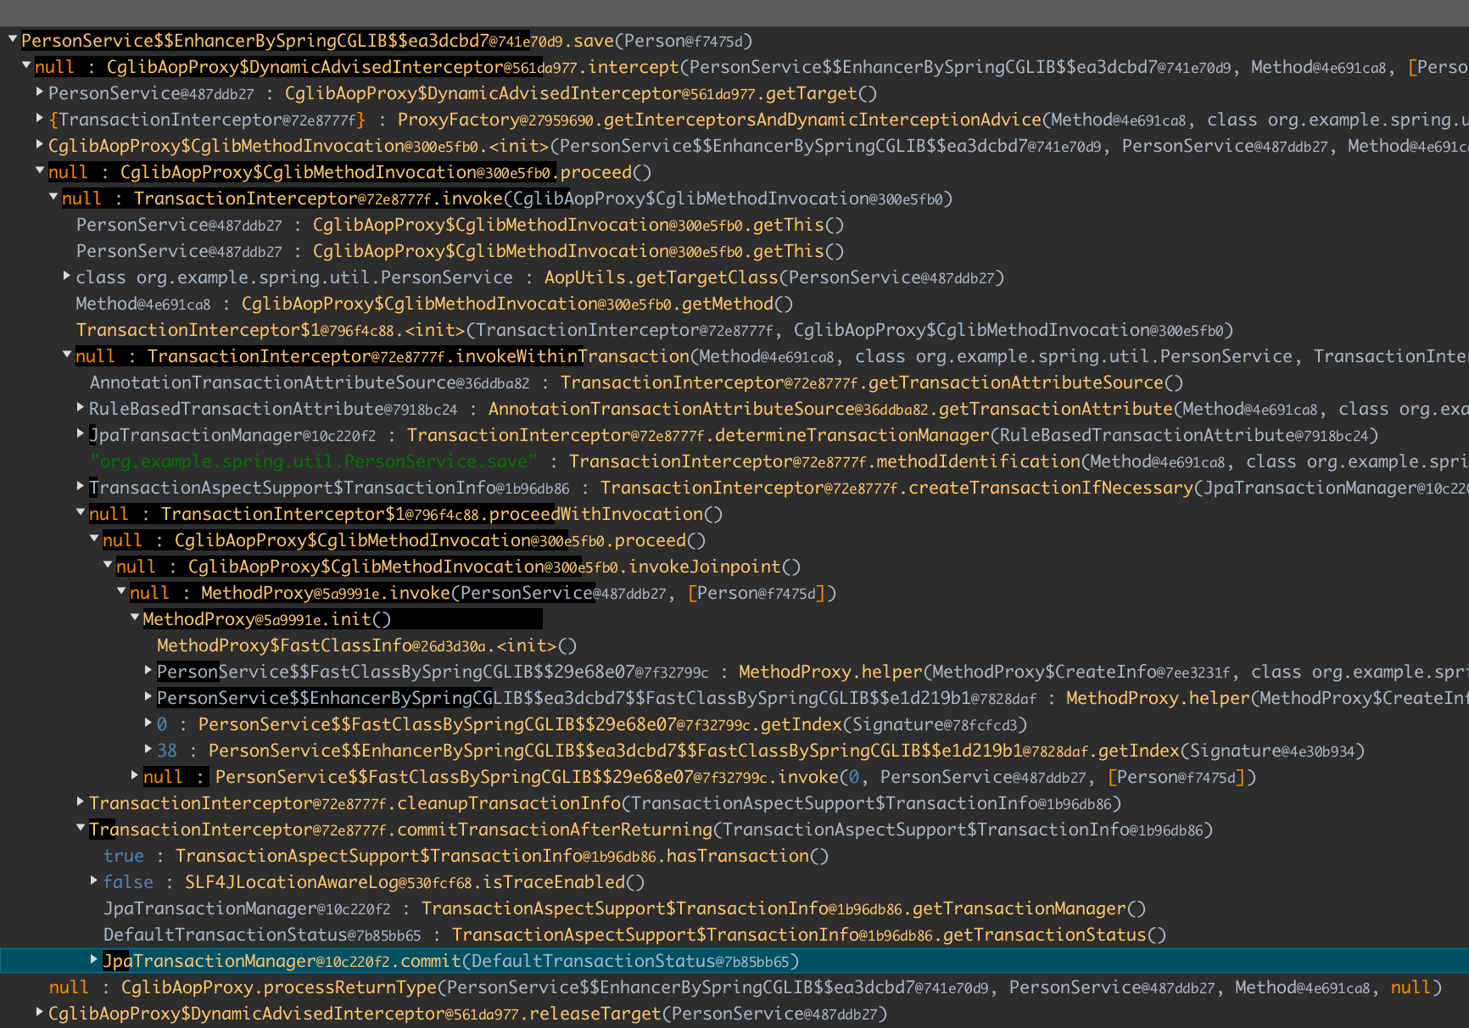This screenshot has width=1469, height=1028.
Task: Collapse the invokeJoinpoint() node
Action: click(108, 564)
